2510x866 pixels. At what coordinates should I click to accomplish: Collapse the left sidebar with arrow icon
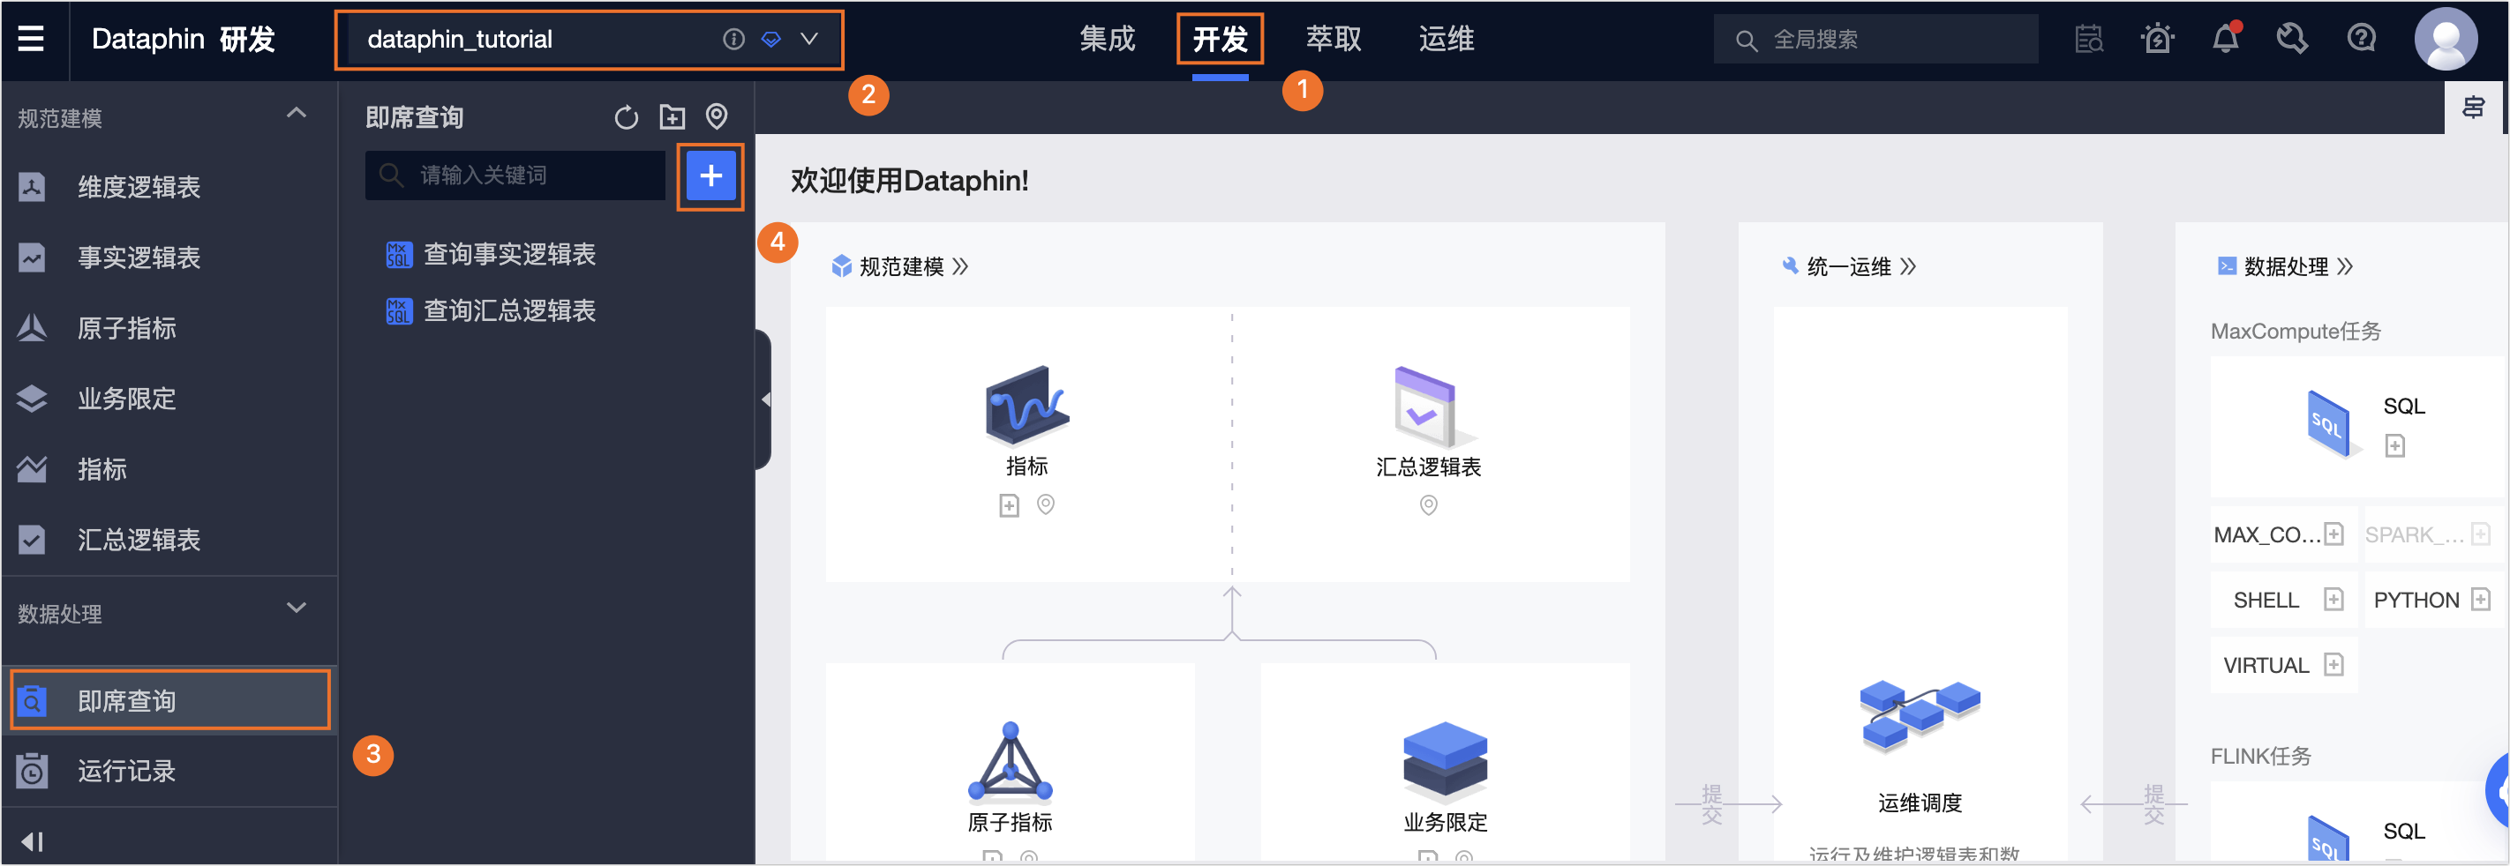(32, 840)
